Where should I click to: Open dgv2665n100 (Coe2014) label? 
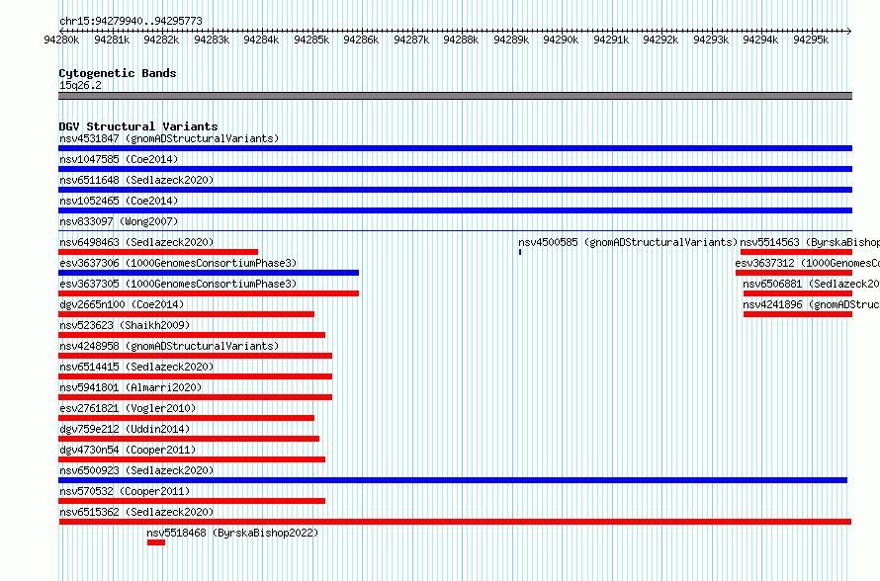point(122,304)
